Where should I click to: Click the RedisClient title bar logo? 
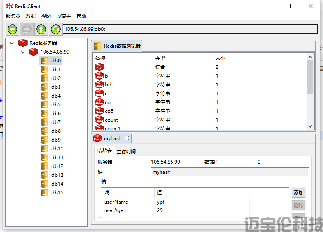coord(10,6)
